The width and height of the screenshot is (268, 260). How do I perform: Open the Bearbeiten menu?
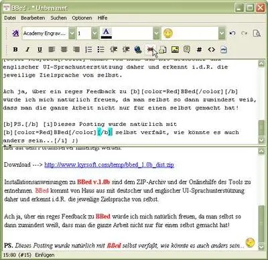click(33, 18)
